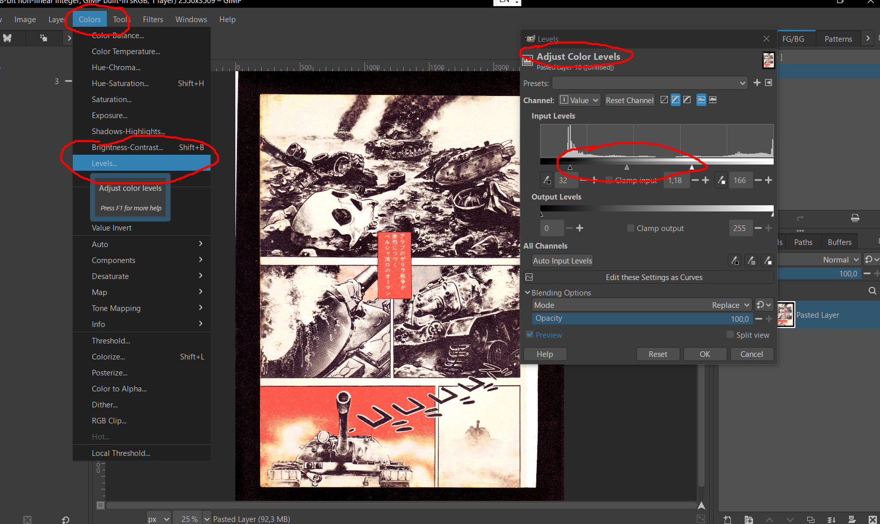Expand the Auto submenu
The width and height of the screenshot is (880, 524).
point(141,244)
